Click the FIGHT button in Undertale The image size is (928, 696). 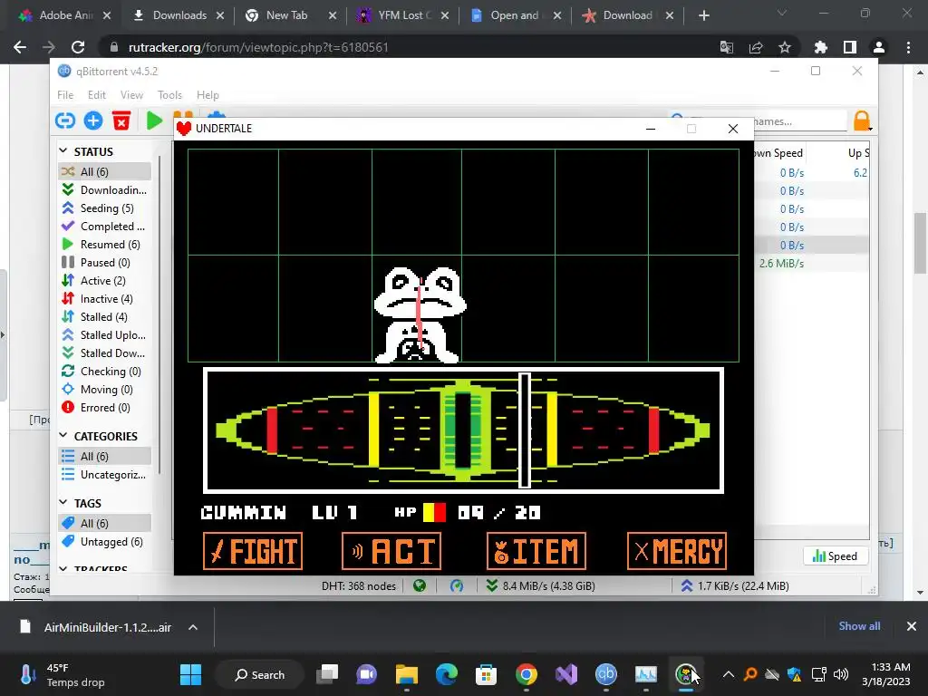253,551
